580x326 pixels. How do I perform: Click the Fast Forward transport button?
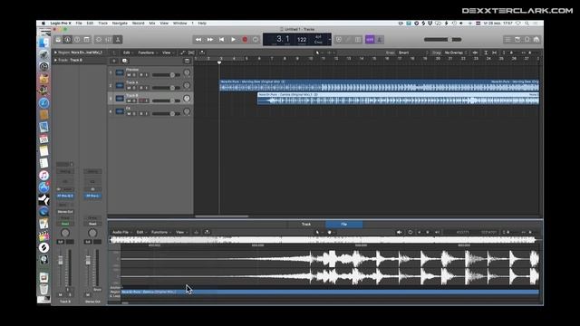pyautogui.click(x=210, y=40)
